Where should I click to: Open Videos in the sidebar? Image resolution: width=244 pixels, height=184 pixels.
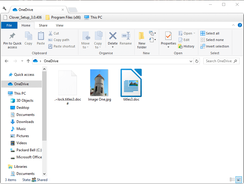19,143
